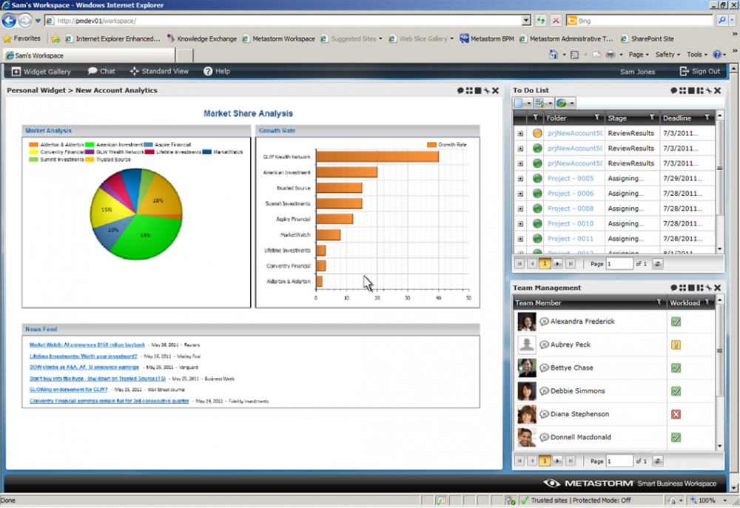Open the Widget Gallery
Screen dimensions: 740x508
tap(41, 72)
